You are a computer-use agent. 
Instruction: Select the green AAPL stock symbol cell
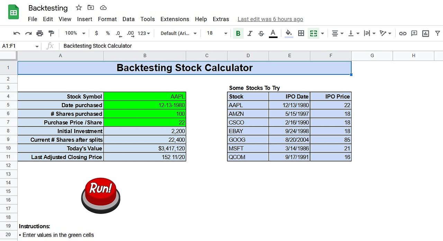pyautogui.click(x=145, y=96)
